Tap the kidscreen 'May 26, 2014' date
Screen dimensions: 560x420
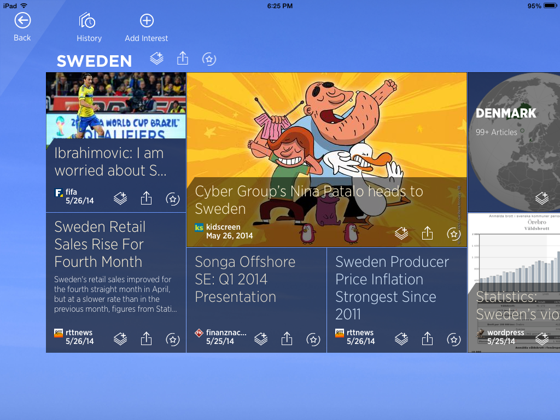point(229,236)
